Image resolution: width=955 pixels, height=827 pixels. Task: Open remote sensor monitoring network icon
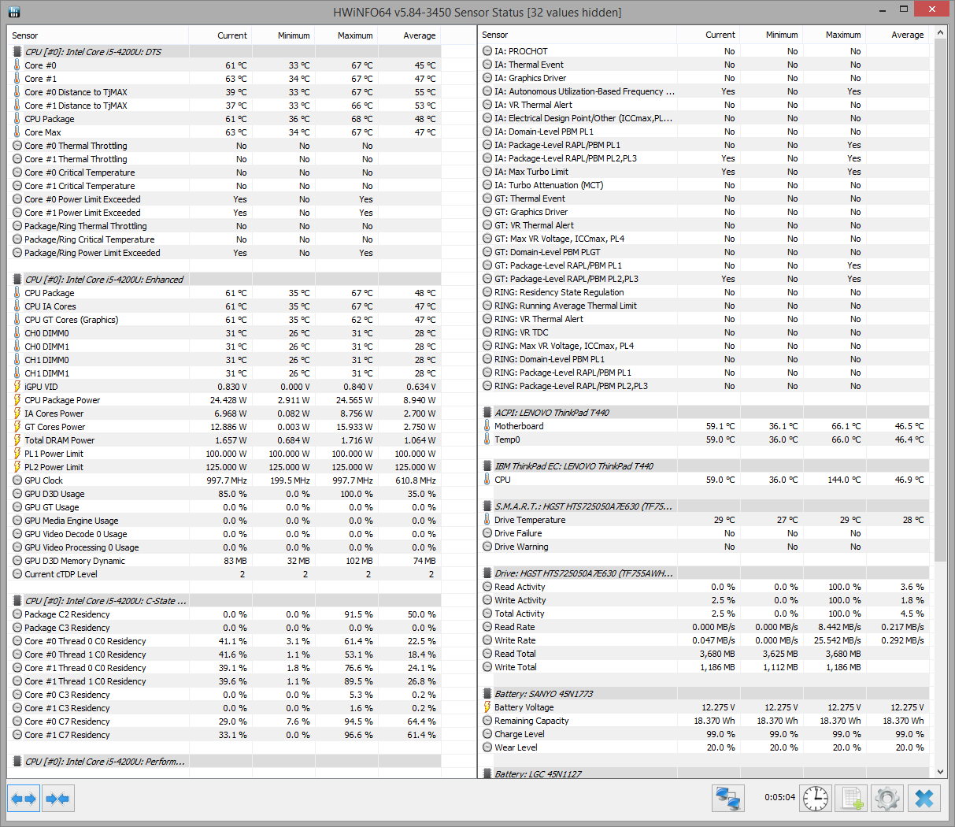coord(728,799)
